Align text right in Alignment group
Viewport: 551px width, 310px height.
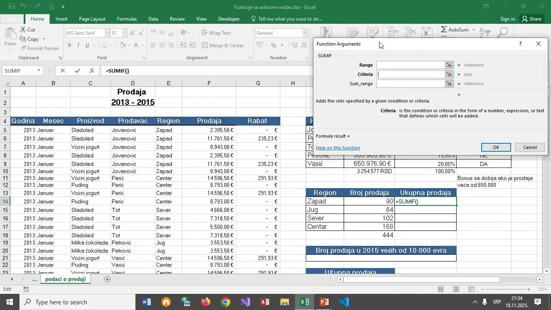[171, 45]
